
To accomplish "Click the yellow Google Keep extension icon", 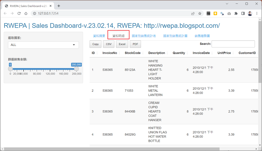I will 215,13.
